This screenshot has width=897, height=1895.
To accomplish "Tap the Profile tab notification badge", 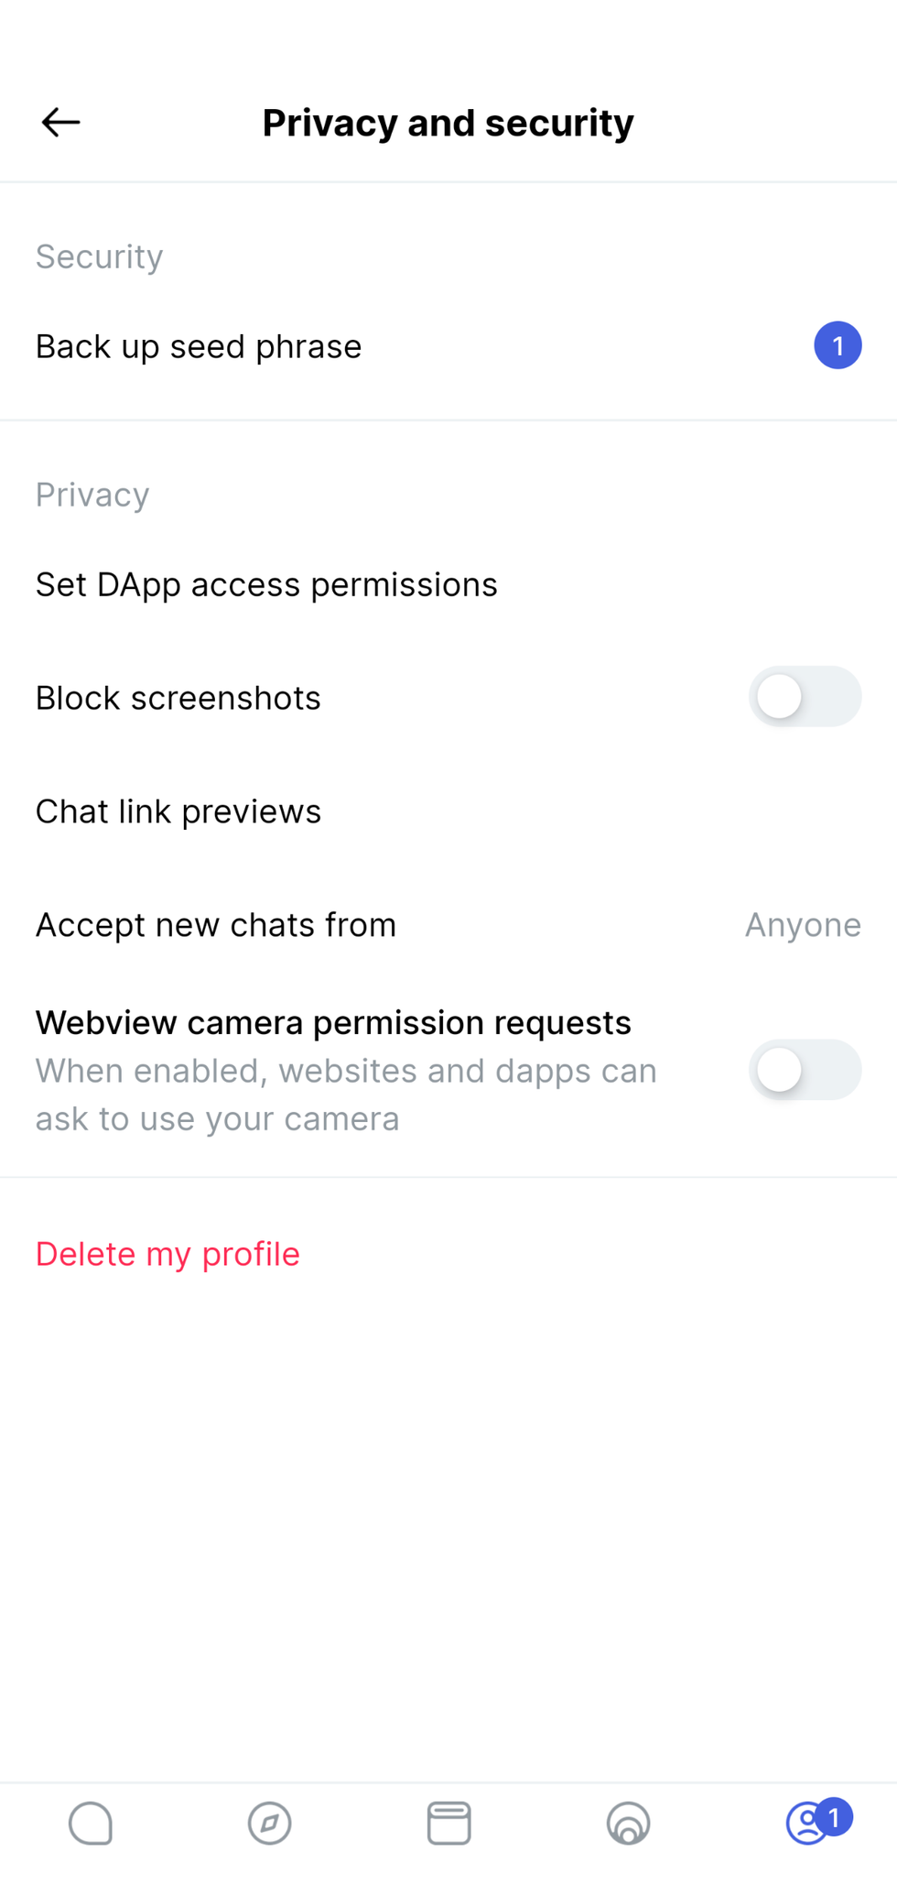I will pos(834,1816).
